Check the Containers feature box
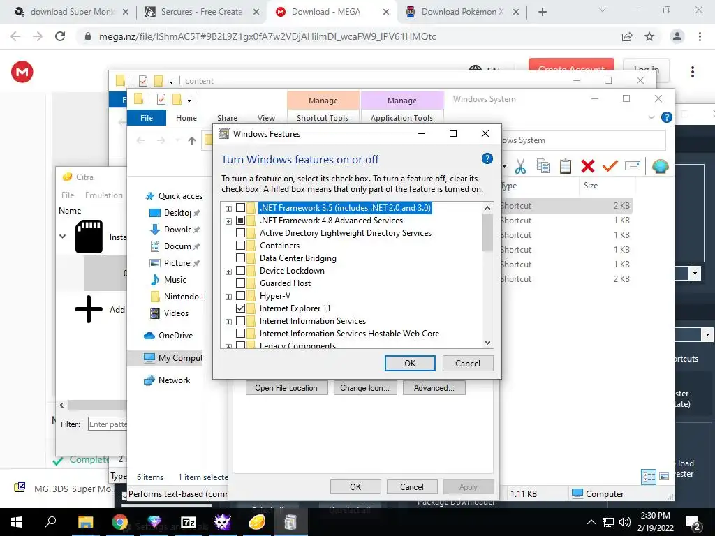 coord(240,246)
